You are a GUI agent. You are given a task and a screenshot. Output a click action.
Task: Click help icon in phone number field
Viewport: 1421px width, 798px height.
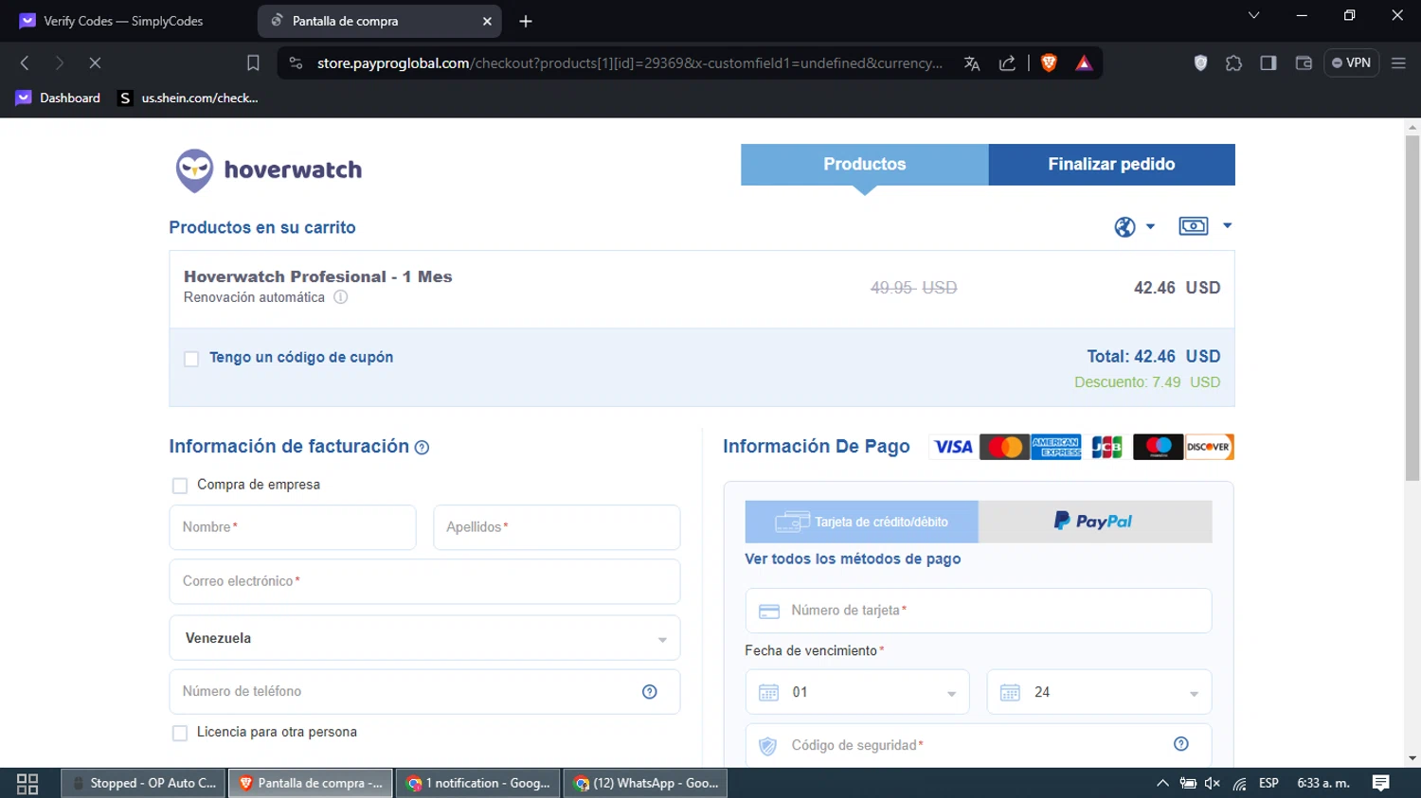(650, 692)
